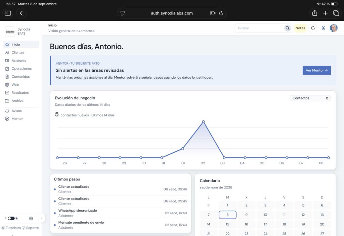Viewport: 344px width, 236px height.
Task: Select day 13 in the calendar
Action: 322,215
